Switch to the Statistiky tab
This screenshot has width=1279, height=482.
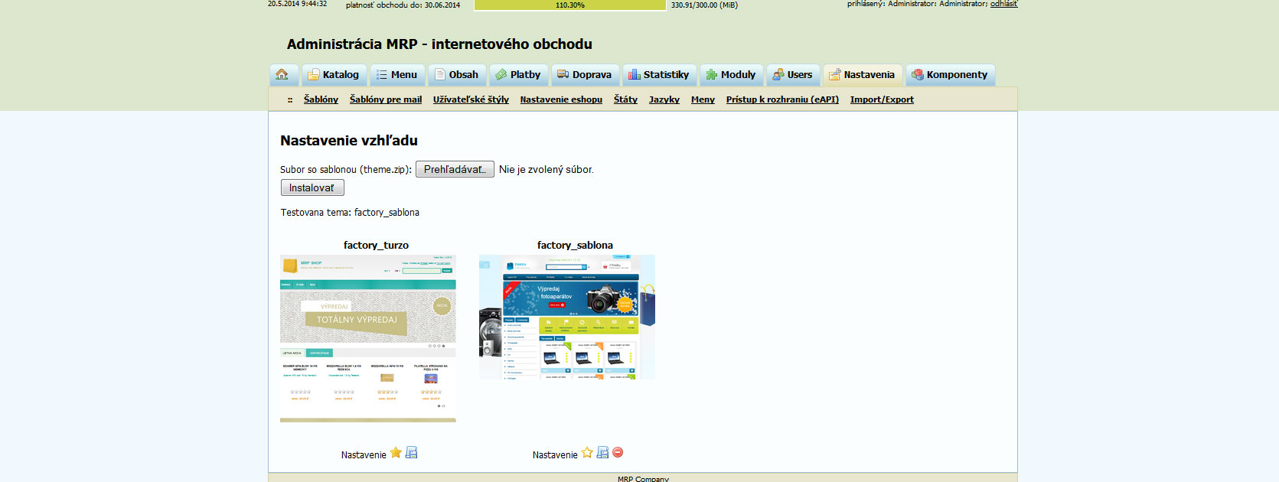[659, 75]
